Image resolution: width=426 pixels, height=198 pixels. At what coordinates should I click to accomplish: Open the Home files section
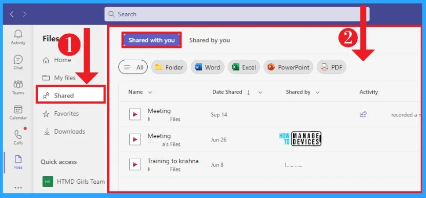click(x=57, y=60)
